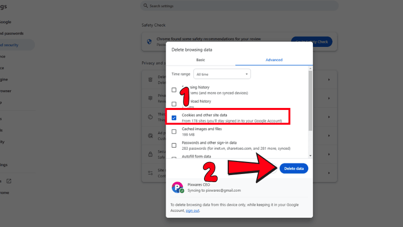Uncheck Cookies and other site data

(174, 118)
